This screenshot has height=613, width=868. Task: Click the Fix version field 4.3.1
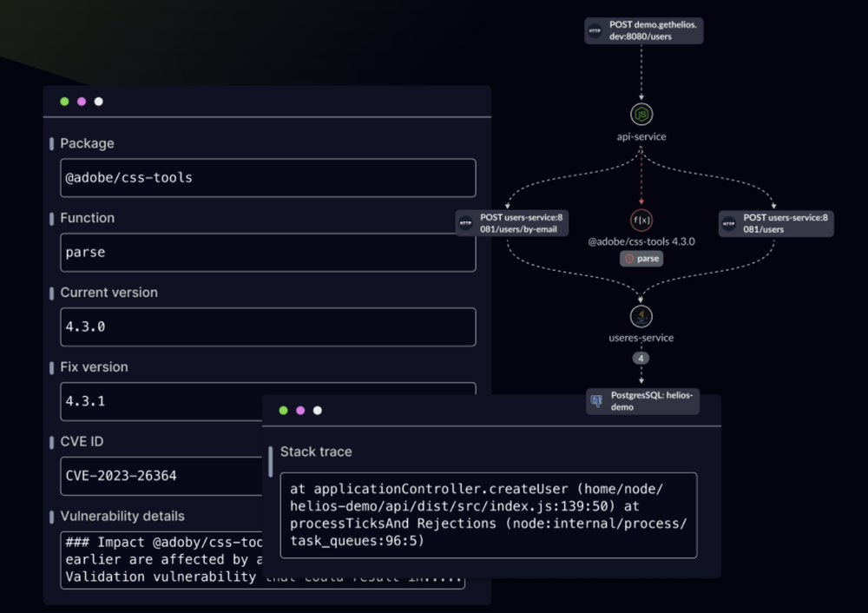(268, 401)
